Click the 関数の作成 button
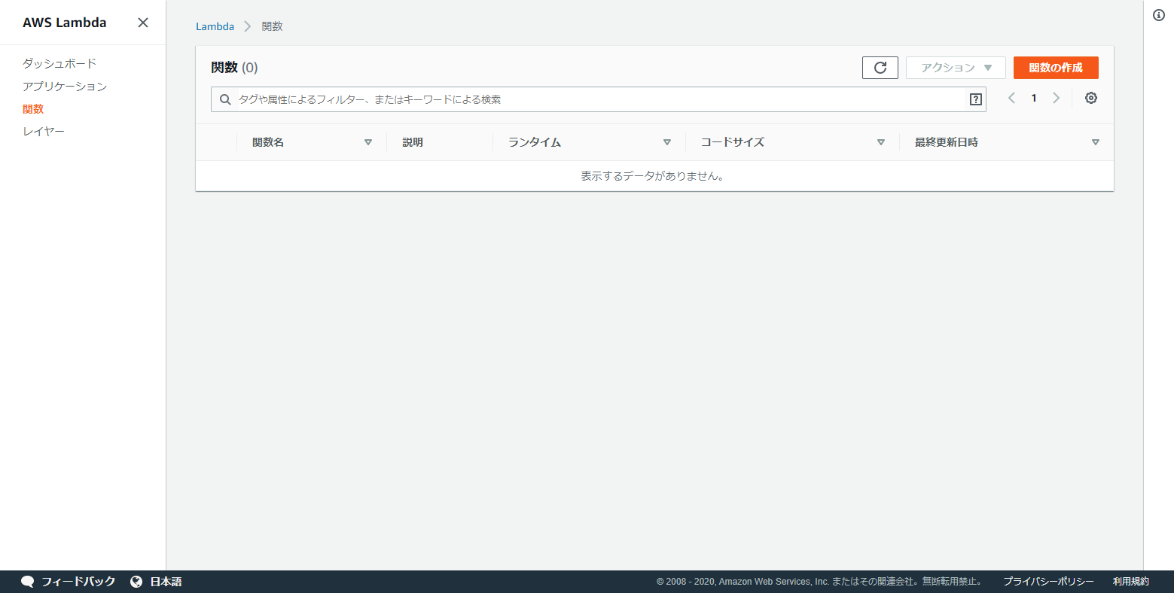The height and width of the screenshot is (593, 1174). pos(1056,68)
